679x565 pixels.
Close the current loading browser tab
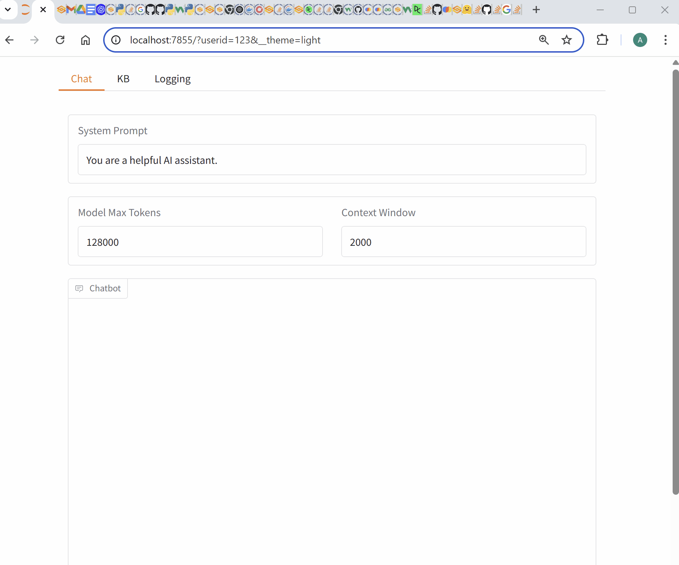(43, 10)
